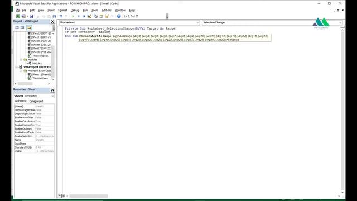This screenshot has height=201, width=357.
Task: Open Find with the binoculars icon
Action: pos(54,16)
